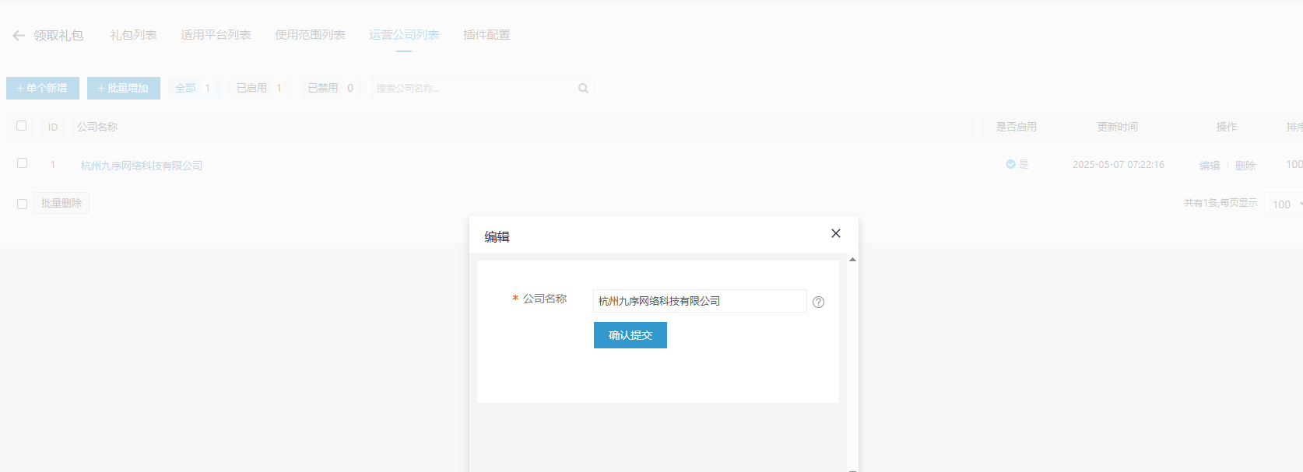
Task: Click the 公司名称 input in the dialog
Action: pos(700,301)
